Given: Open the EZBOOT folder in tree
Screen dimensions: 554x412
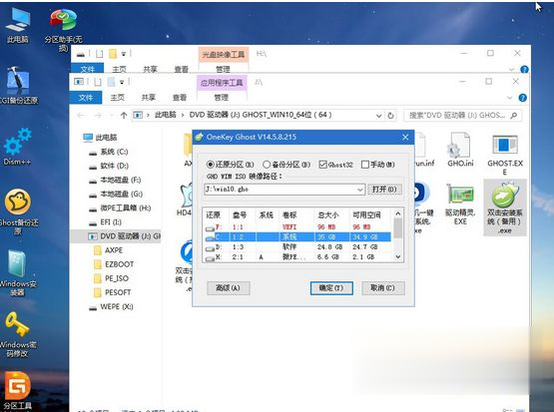Looking at the screenshot, I should (114, 264).
